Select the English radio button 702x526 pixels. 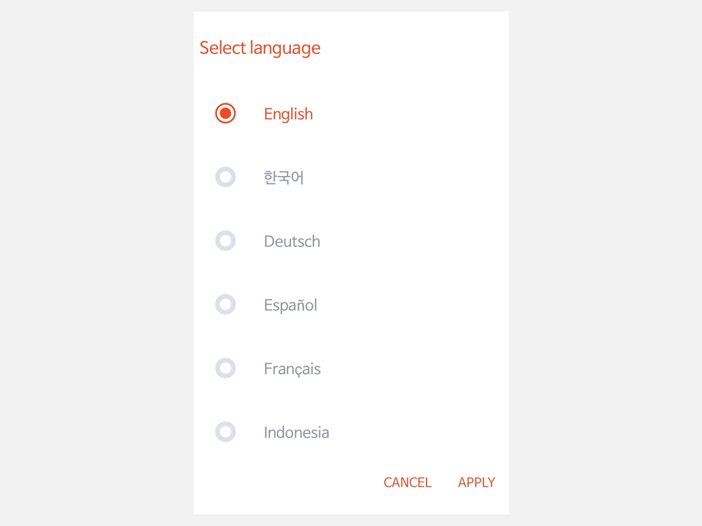click(225, 114)
